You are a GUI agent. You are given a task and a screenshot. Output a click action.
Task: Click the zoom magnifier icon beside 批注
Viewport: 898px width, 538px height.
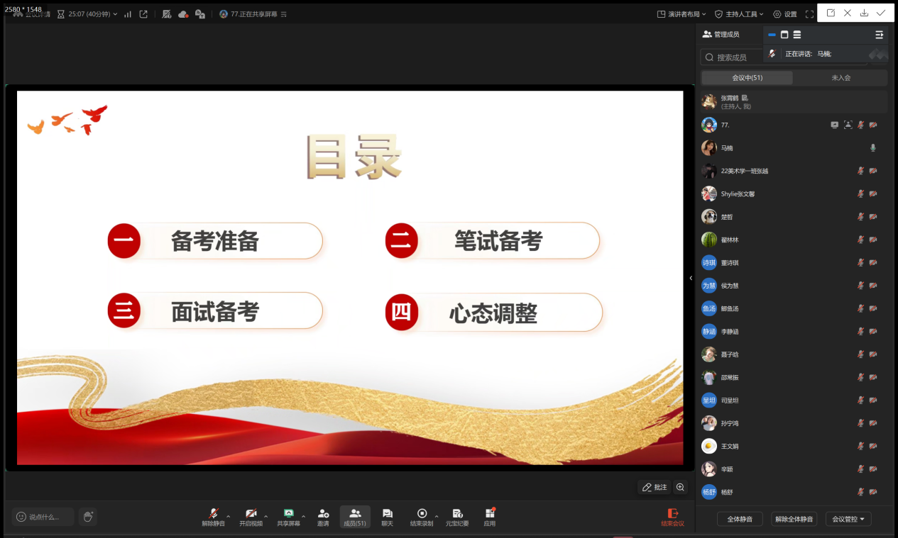click(x=681, y=487)
